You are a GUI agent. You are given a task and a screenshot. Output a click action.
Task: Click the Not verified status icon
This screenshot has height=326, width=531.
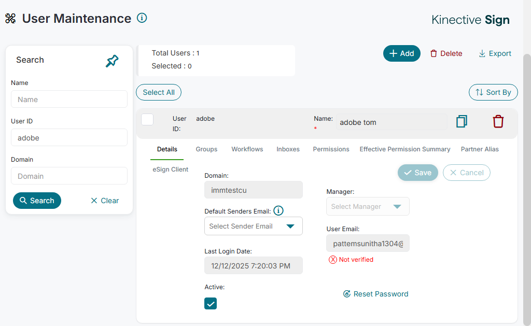tap(333, 260)
